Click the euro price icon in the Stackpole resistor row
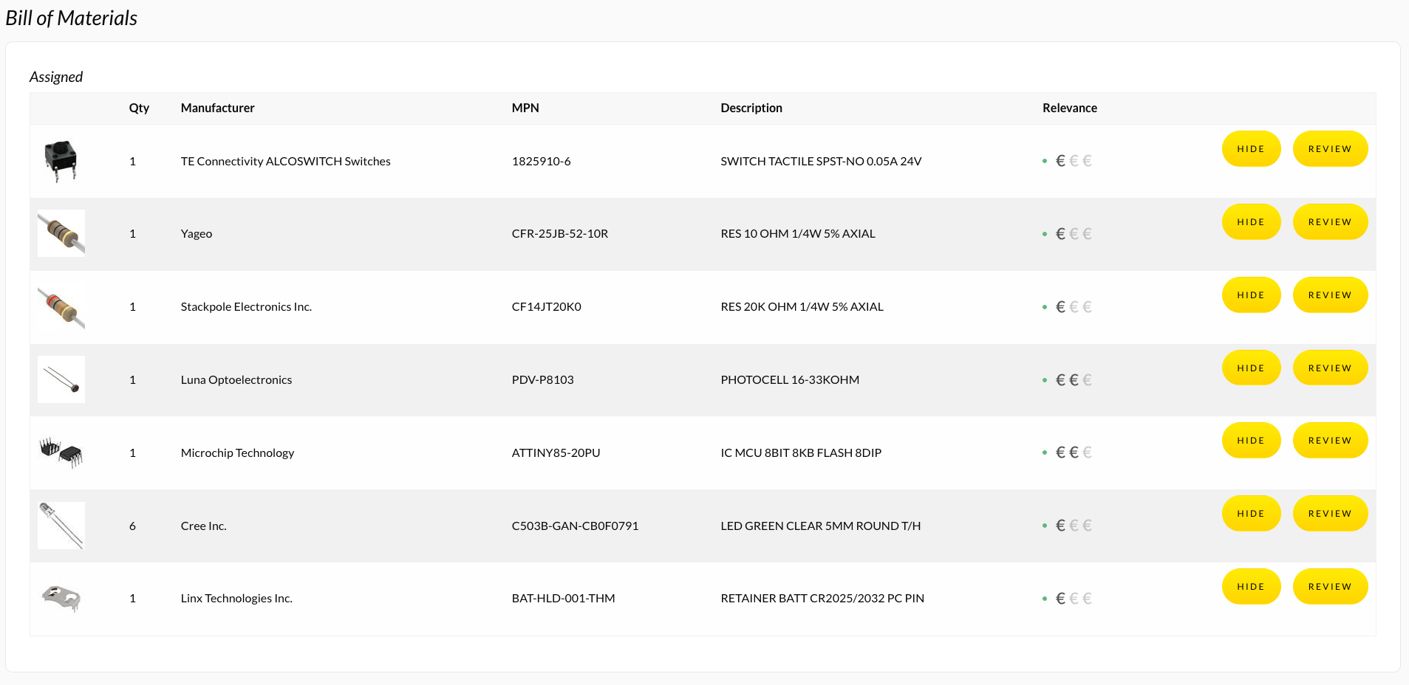The image size is (1409, 685). pyautogui.click(x=1061, y=306)
